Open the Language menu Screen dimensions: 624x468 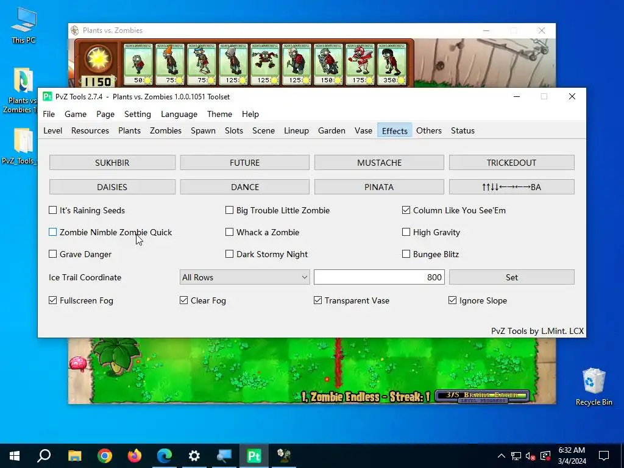coord(179,114)
